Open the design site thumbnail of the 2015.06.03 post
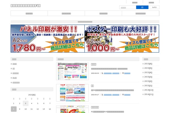170x113 pixels. click(73, 71)
